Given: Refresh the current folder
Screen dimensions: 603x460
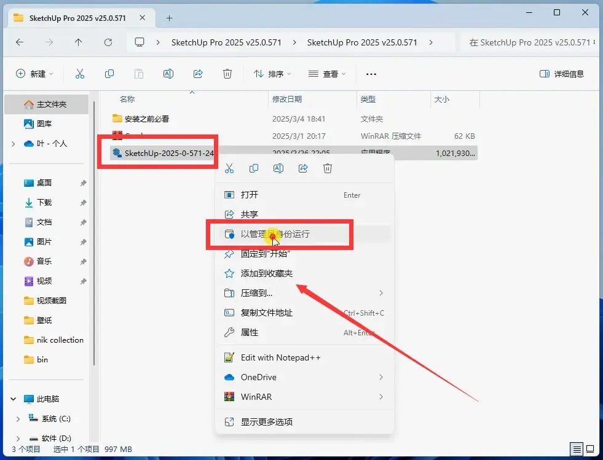Looking at the screenshot, I should coord(108,42).
